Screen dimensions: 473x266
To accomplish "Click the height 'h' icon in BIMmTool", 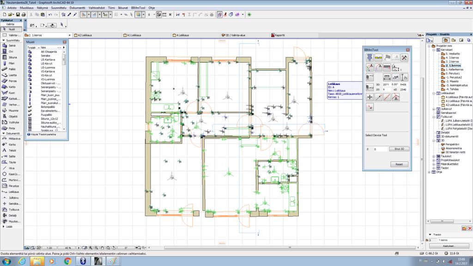I will pos(404,77).
